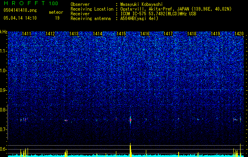Click the tallest yellow intensity spike after 1415
Image resolution: width=248 pixels, height=157 pixels.
coord(131,150)
